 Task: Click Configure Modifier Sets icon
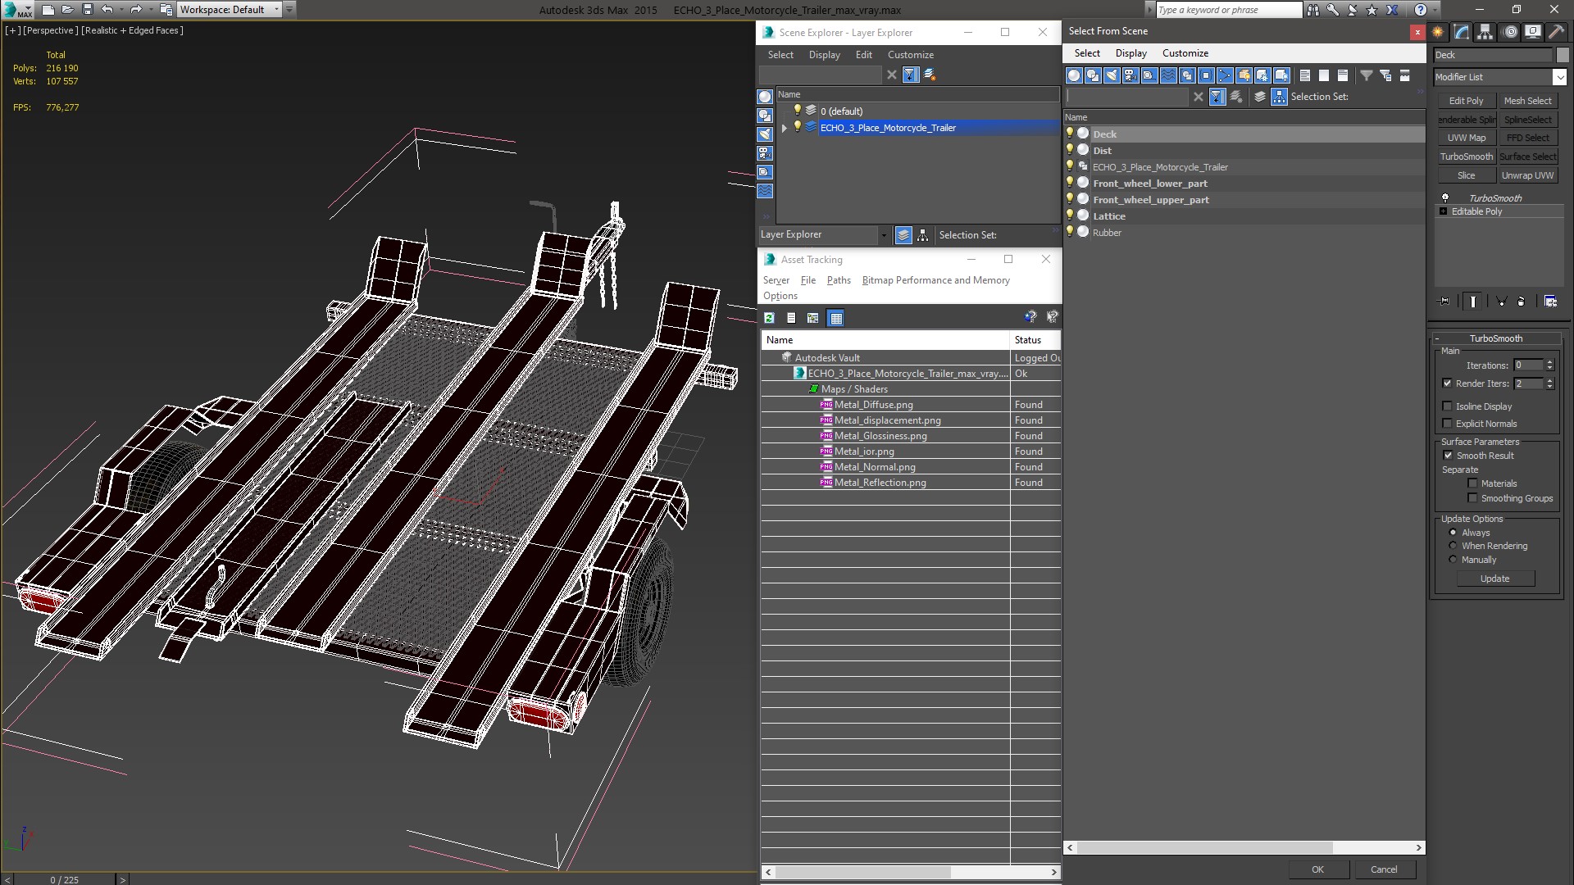click(1550, 302)
